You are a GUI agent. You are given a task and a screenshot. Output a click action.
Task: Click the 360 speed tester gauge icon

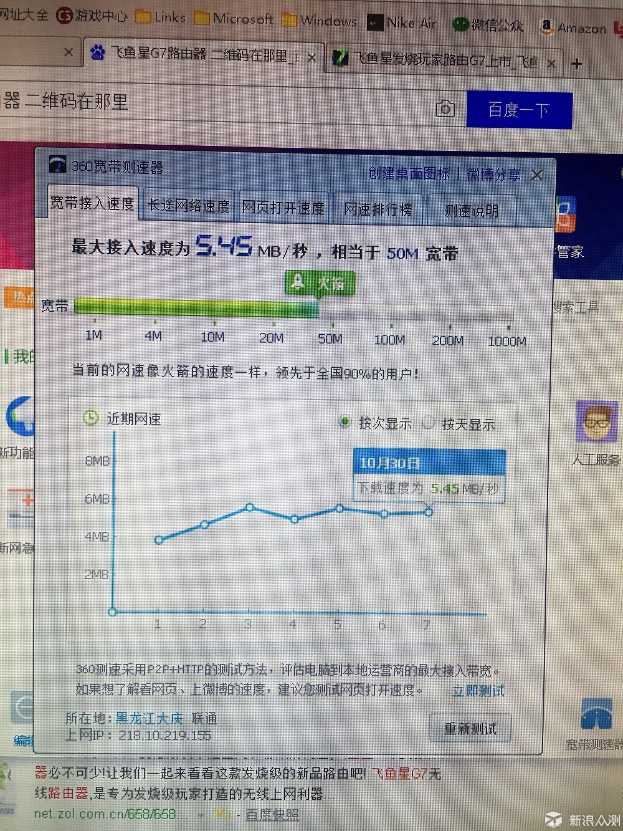[x=57, y=165]
